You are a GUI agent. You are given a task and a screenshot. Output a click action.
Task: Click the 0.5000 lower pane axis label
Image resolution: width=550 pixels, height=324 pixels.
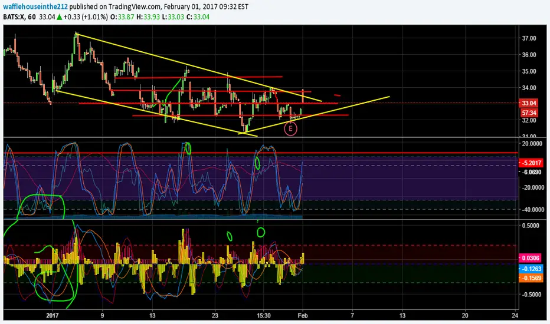point(531,226)
